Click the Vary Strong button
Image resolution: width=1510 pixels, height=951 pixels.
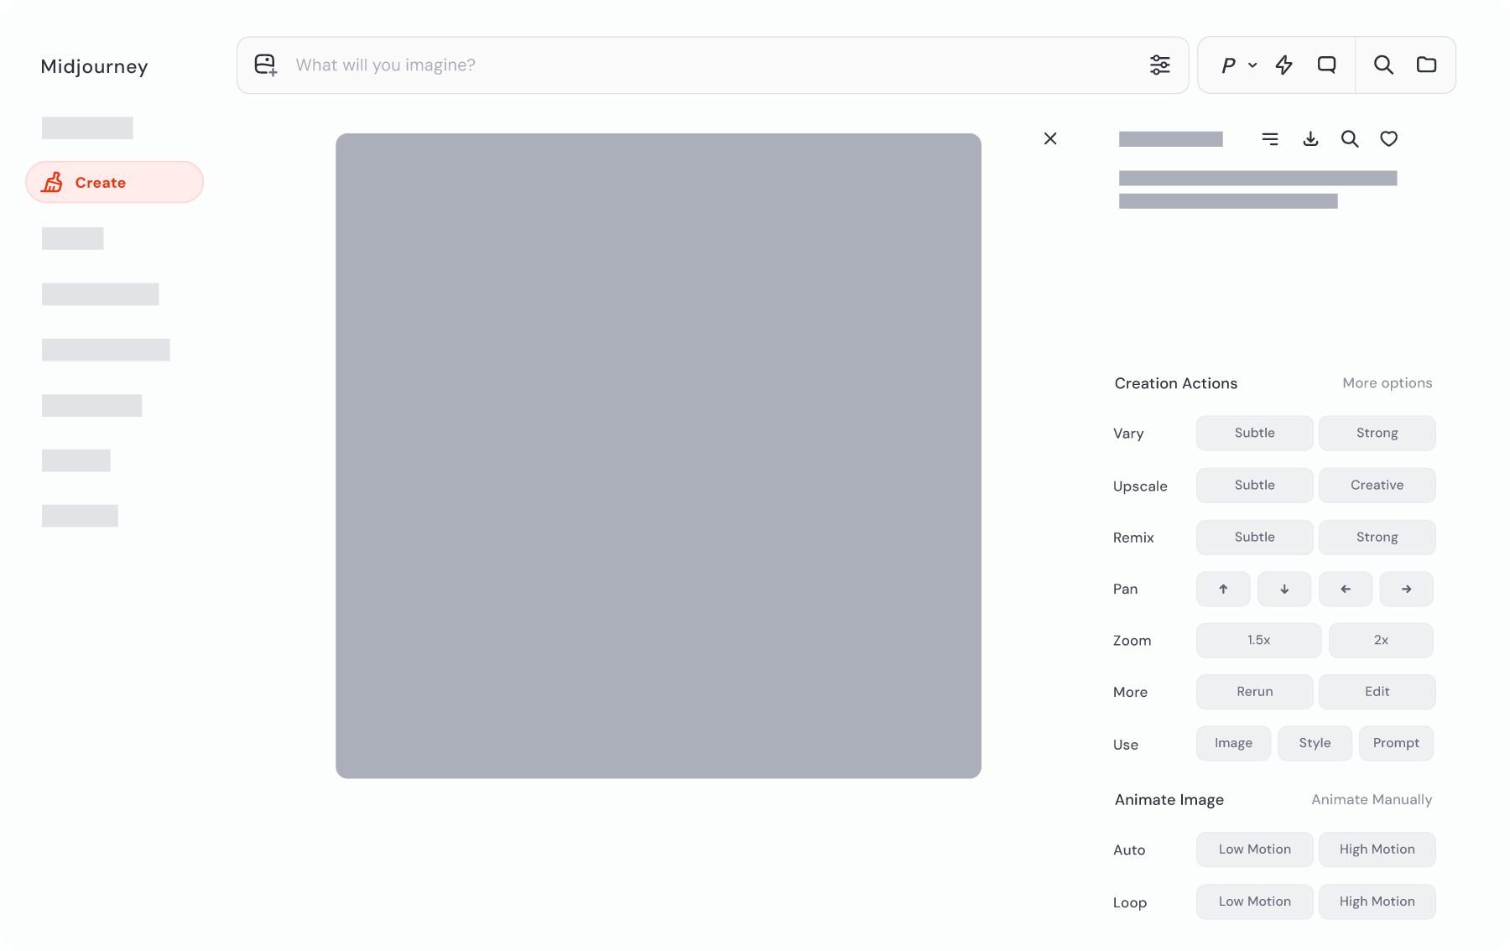pyautogui.click(x=1377, y=434)
